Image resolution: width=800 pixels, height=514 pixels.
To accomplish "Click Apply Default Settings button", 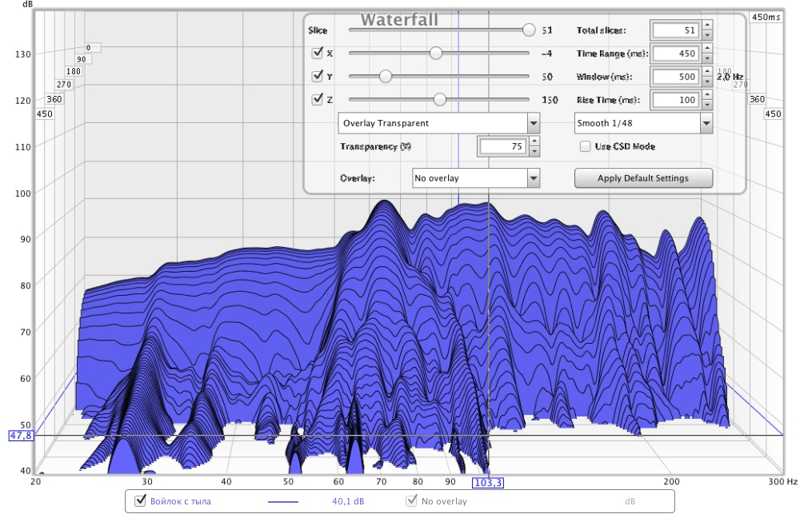I will [x=643, y=178].
